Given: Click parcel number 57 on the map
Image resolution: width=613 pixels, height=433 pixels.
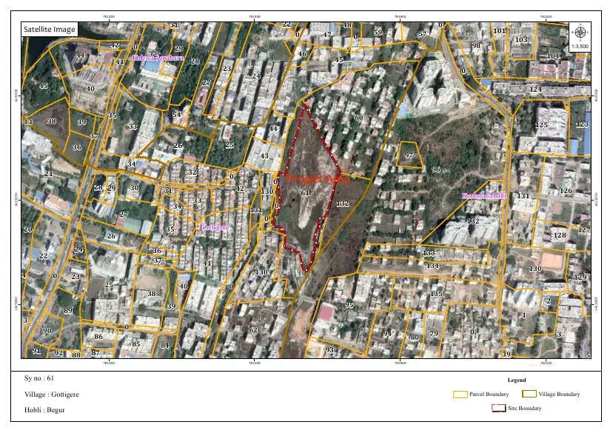Looking at the screenshot, I should (422, 34).
